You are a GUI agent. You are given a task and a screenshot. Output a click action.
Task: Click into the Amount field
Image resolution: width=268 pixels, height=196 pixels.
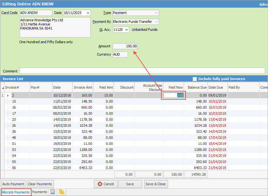click(x=125, y=46)
